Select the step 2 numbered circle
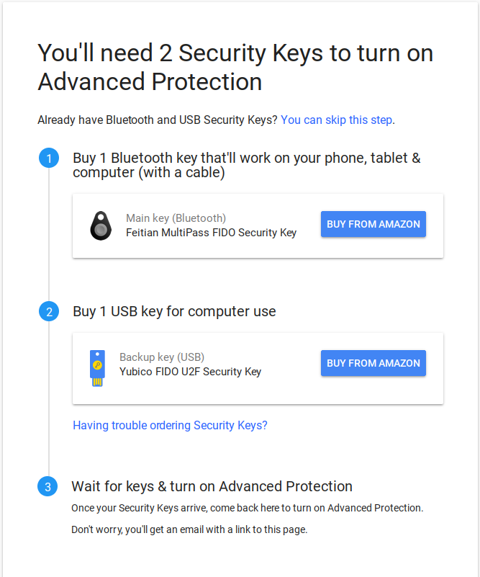This screenshot has height=577, width=480. (x=48, y=311)
